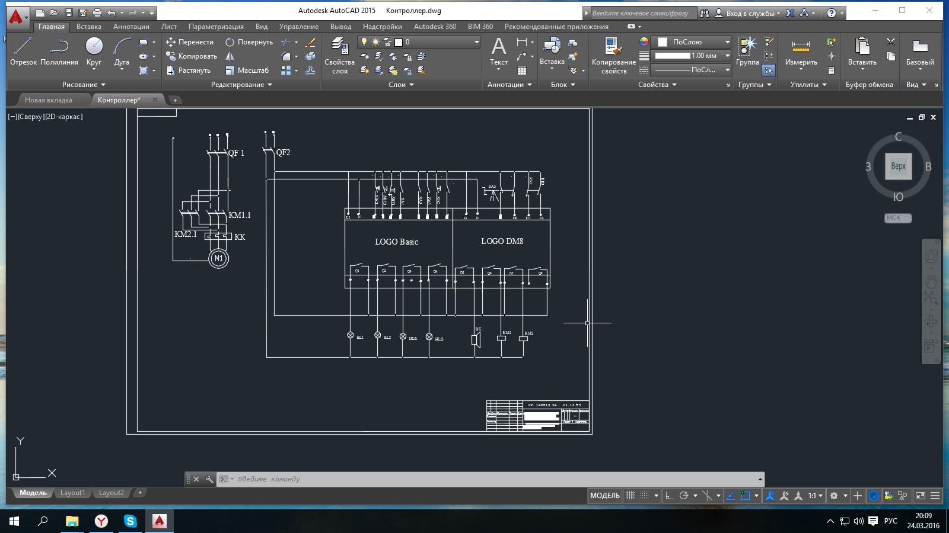Toggle object snap tracking in status bar
The width and height of the screenshot is (949, 533).
[731, 496]
